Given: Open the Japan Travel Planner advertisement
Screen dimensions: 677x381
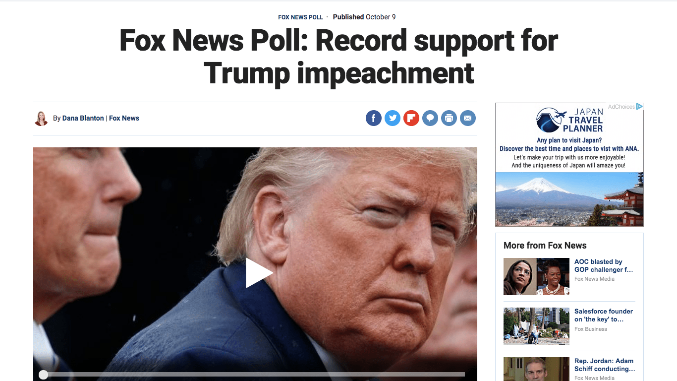Looking at the screenshot, I should pos(569,165).
